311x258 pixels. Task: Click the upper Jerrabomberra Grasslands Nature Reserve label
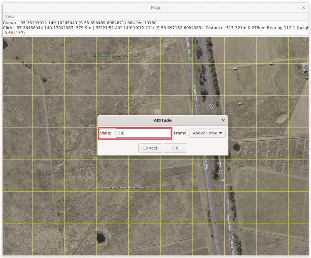(x=115, y=57)
